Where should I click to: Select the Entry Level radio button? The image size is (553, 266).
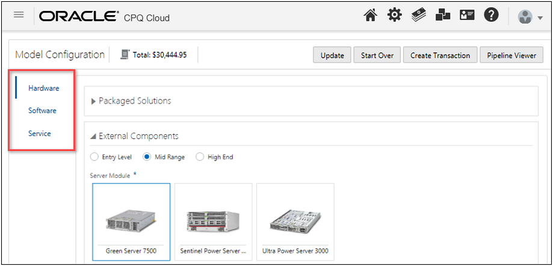click(94, 157)
